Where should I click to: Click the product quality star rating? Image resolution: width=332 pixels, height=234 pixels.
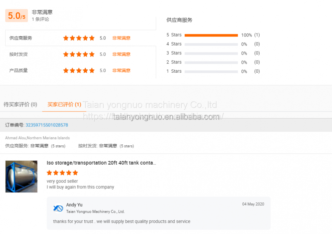79,71
